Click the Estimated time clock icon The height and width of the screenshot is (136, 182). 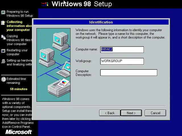pos(3,79)
